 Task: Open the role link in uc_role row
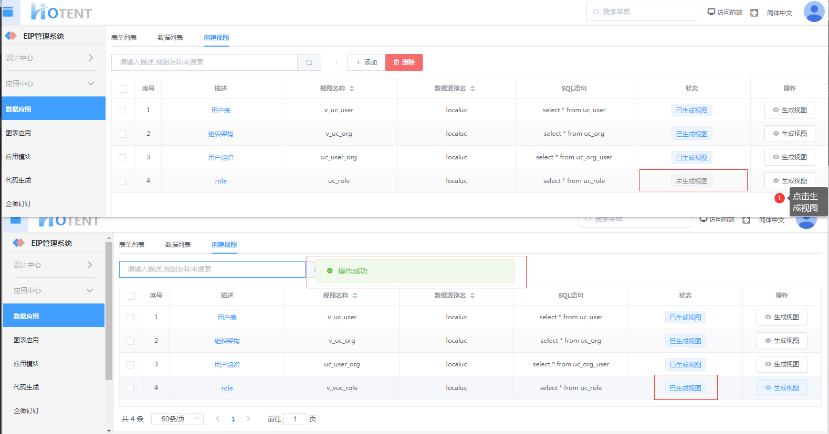click(221, 181)
